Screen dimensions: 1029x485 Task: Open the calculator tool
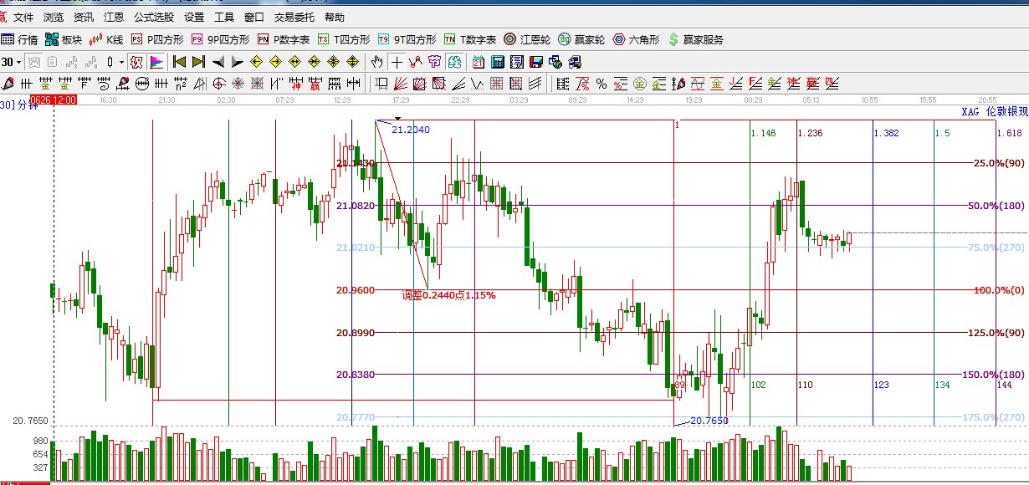click(497, 62)
